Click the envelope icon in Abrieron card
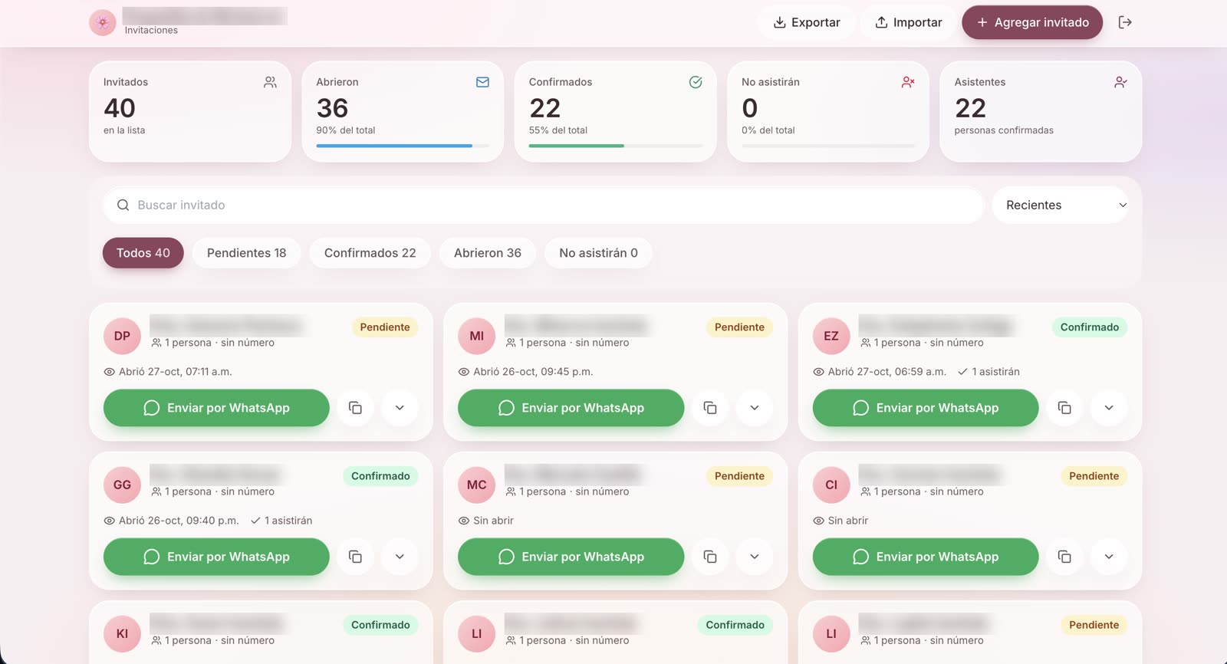The image size is (1227, 664). click(x=482, y=82)
